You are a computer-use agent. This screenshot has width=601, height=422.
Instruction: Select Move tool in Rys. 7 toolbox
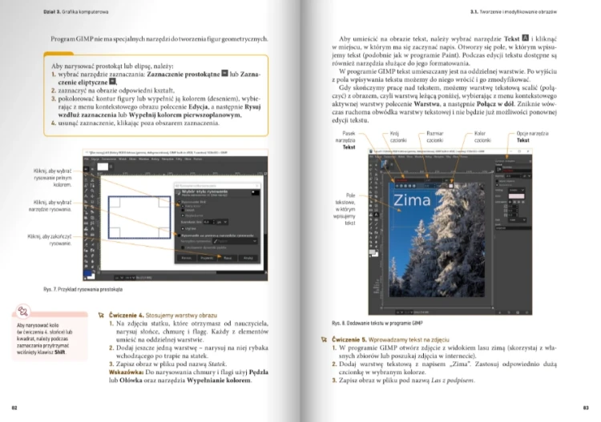[x=92, y=196]
